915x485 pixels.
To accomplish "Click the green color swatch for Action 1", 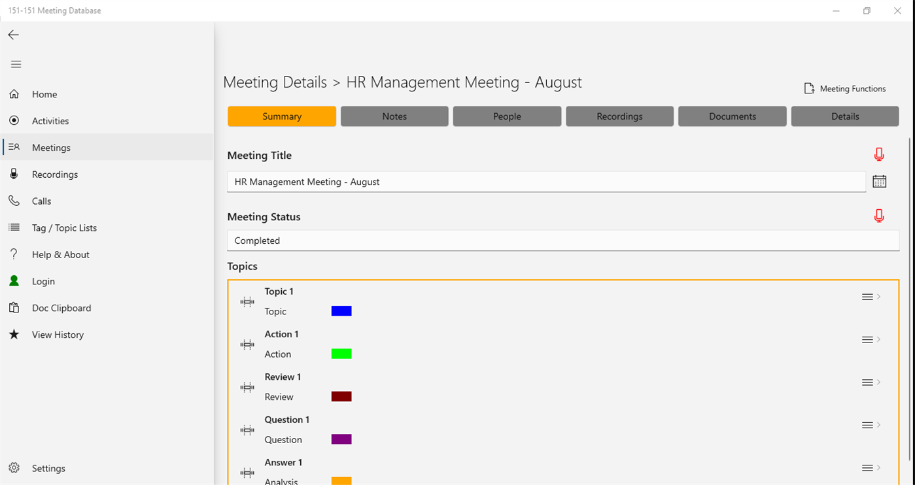I will [x=341, y=354].
